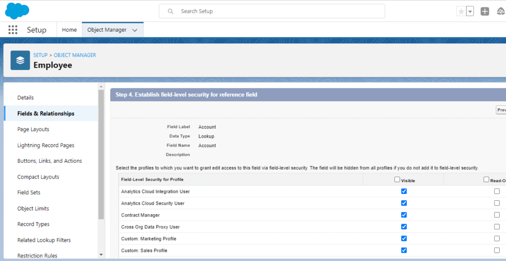506x261 pixels.
Task: Open the favorites list dropdown arrow
Action: click(470, 12)
